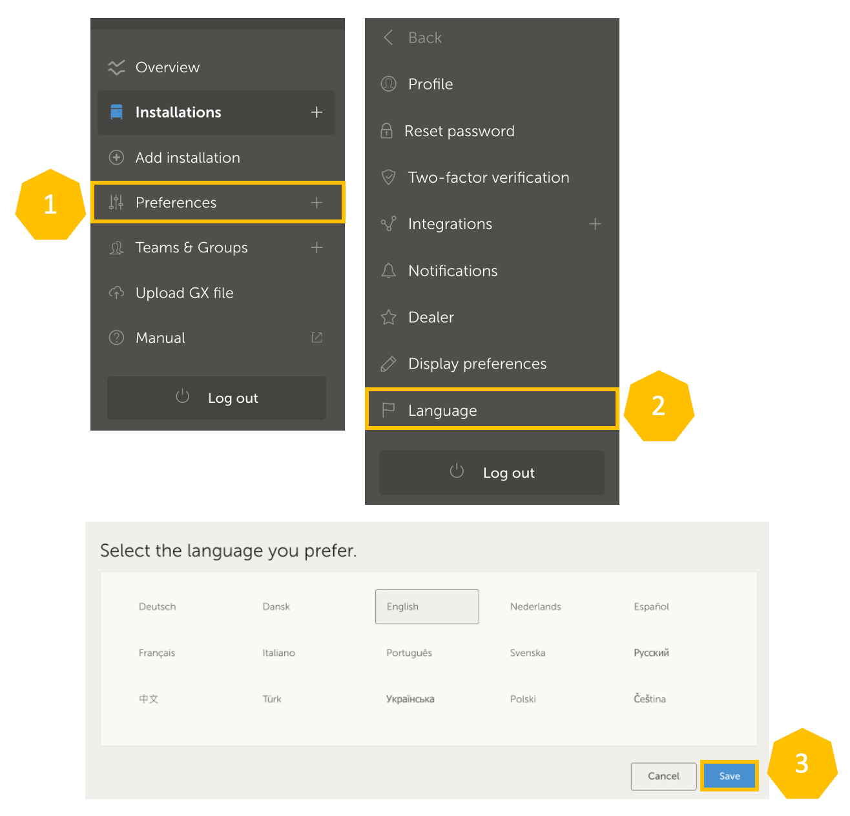Click the Teams & Groups people icon
850x816 pixels.
(x=116, y=247)
